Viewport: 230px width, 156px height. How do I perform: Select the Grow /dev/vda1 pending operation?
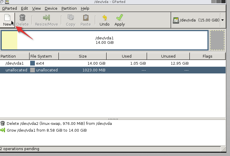(x=46, y=130)
